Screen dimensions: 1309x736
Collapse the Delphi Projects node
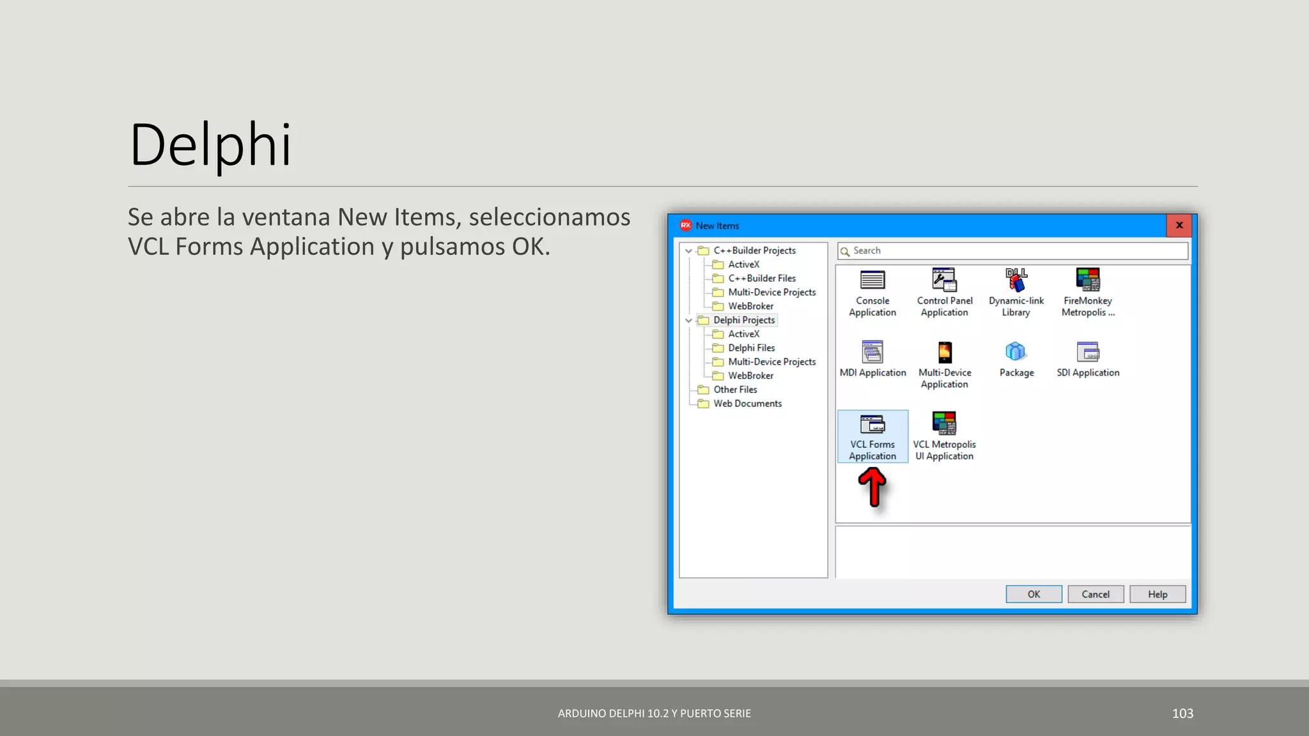click(688, 320)
